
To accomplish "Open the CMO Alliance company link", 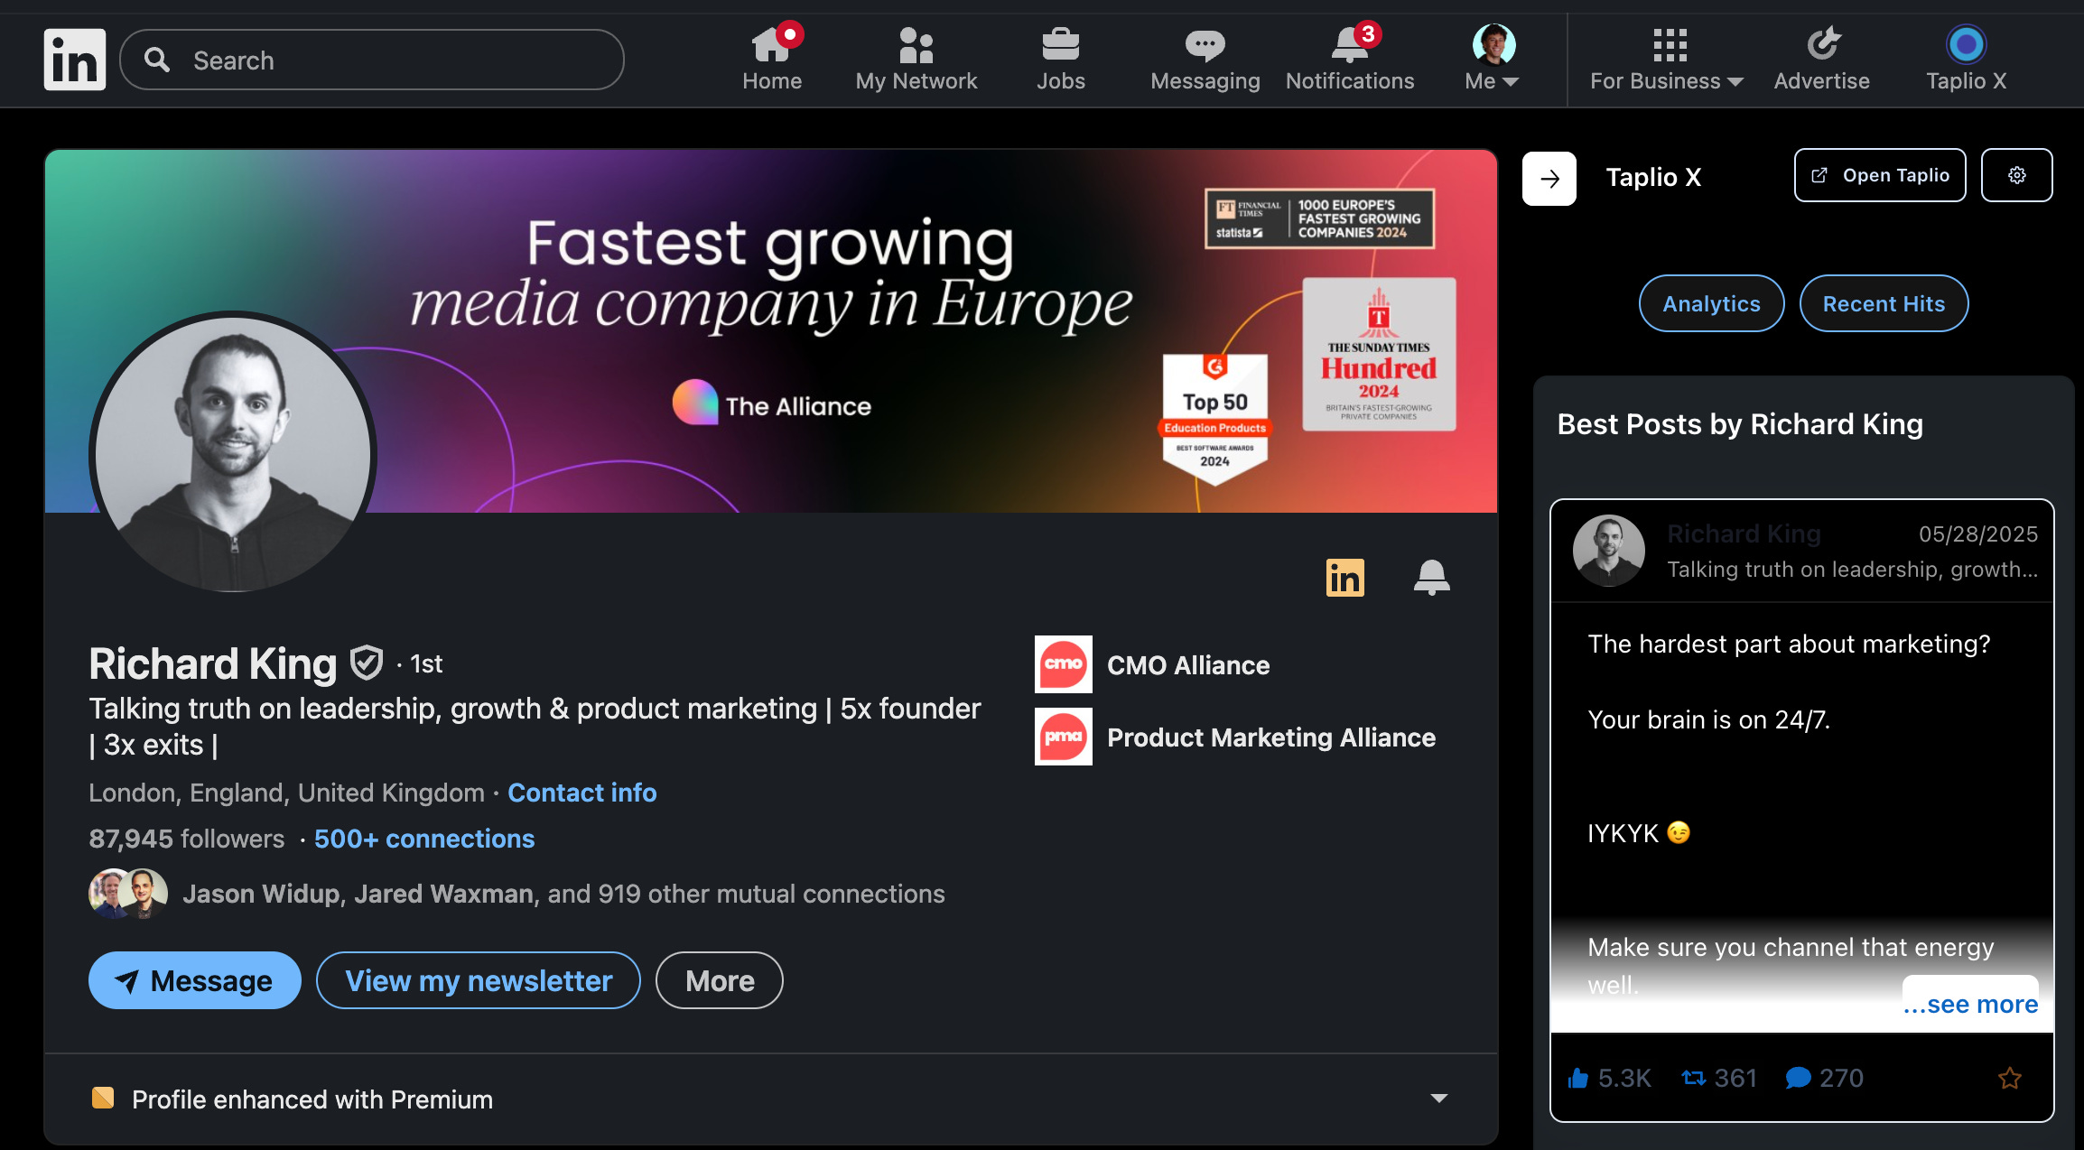I will click(x=1188, y=665).
